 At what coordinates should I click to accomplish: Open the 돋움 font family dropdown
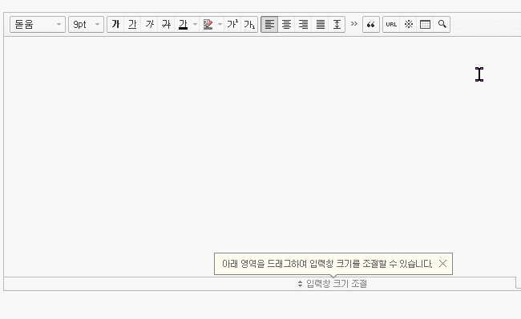38,25
